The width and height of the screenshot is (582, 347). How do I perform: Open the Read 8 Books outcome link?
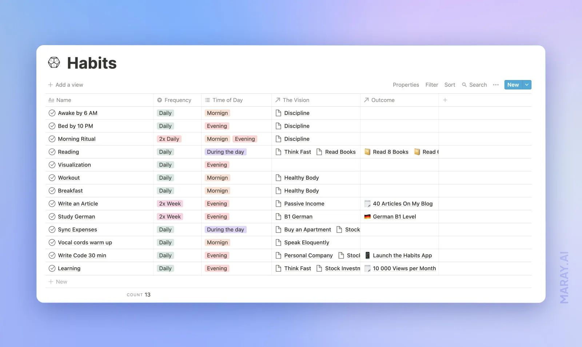pos(390,152)
